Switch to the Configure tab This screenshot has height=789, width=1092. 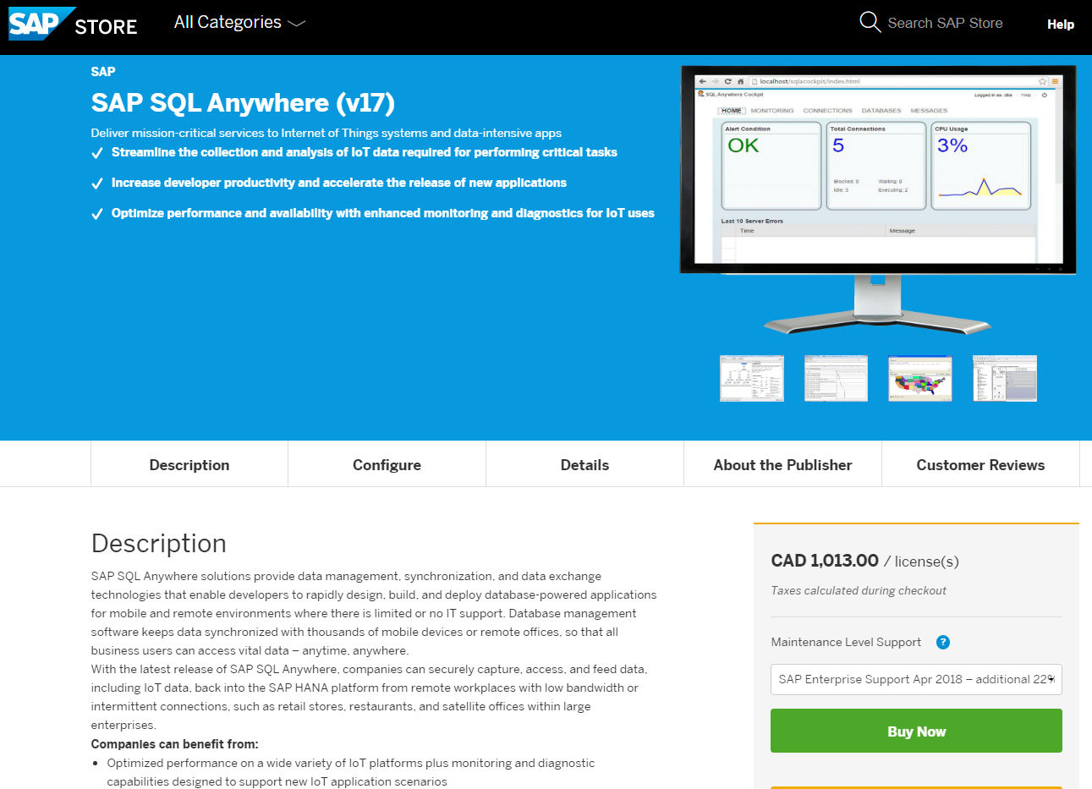[x=387, y=464]
